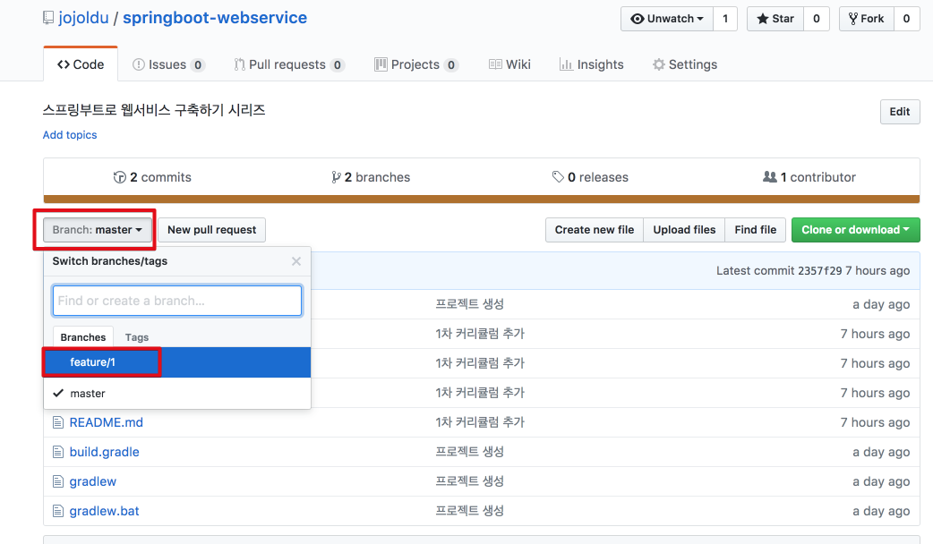Click the README.md file icon
Viewport: 933px width, 544px height.
pos(57,422)
